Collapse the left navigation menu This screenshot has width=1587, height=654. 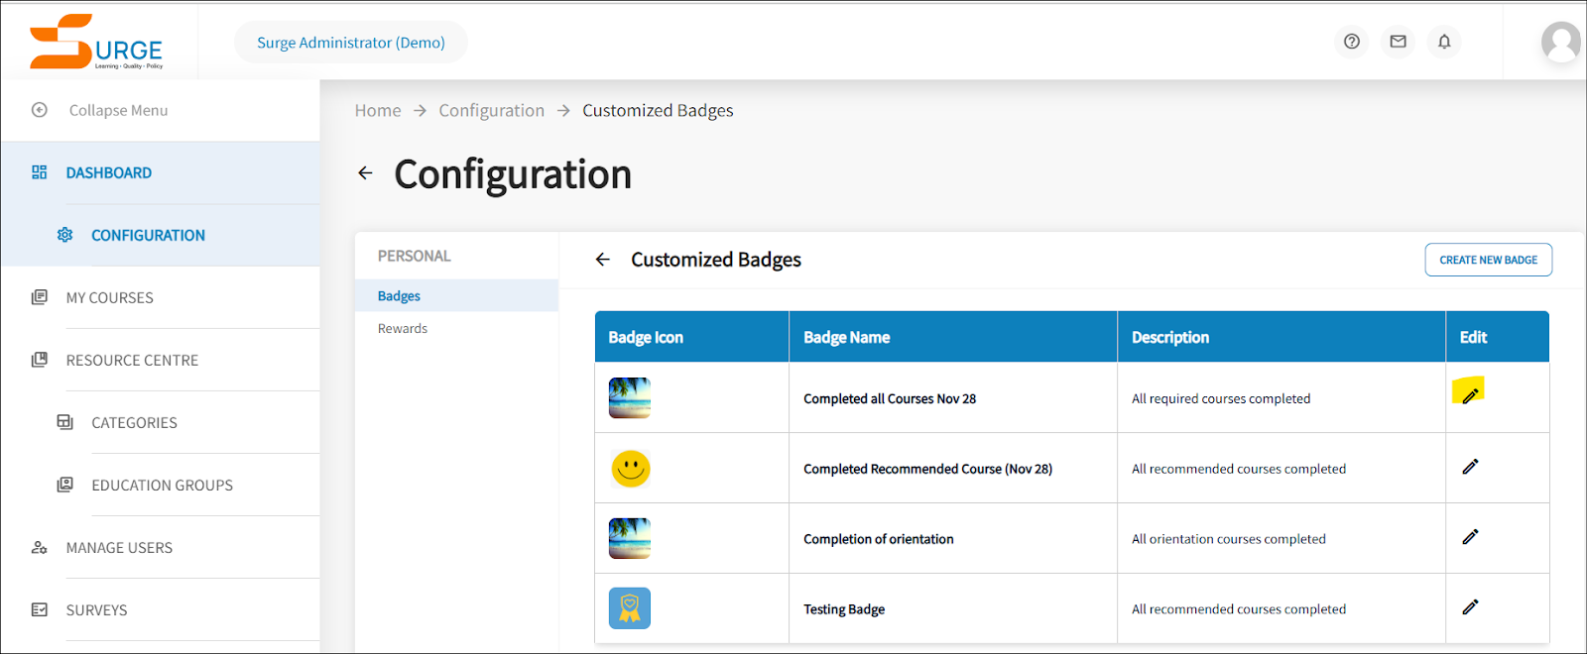click(x=39, y=110)
